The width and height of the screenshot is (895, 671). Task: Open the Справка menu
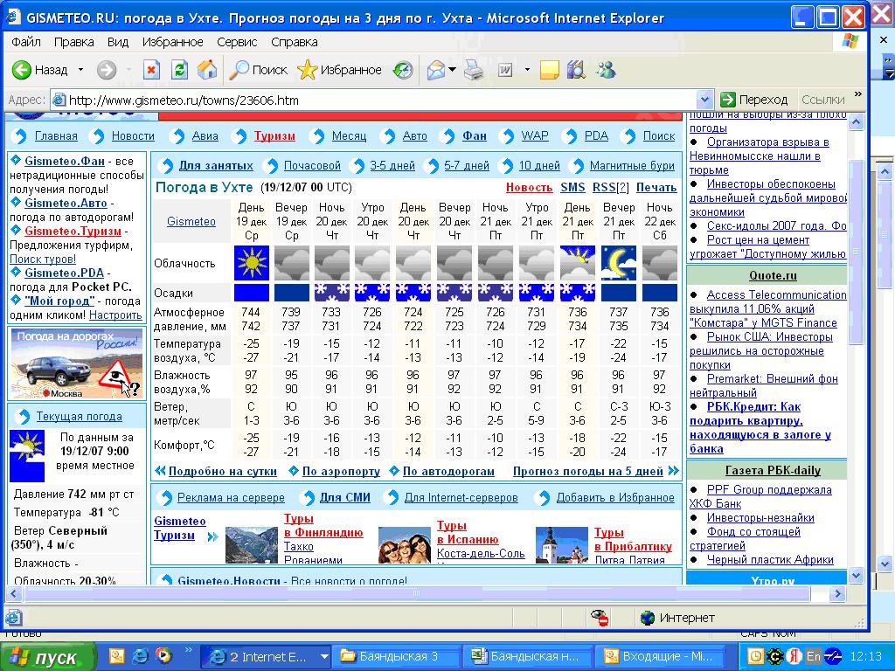pyautogui.click(x=294, y=42)
